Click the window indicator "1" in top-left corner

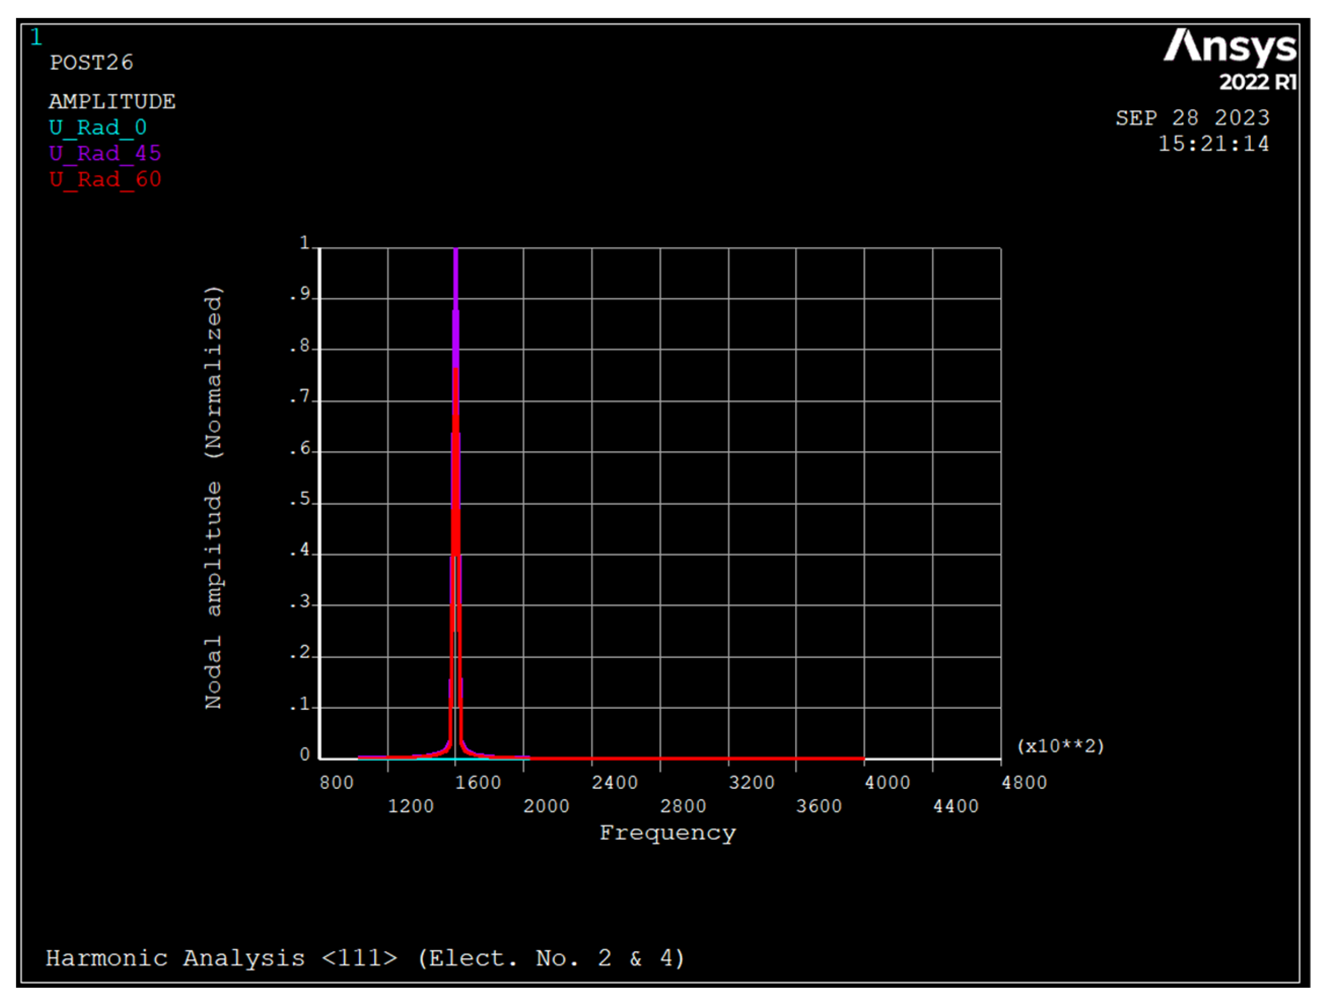(37, 38)
